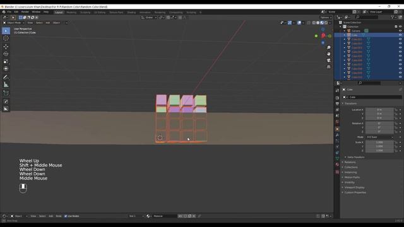
Task: Toggle the Use Nodes checkbox
Action: point(66,216)
